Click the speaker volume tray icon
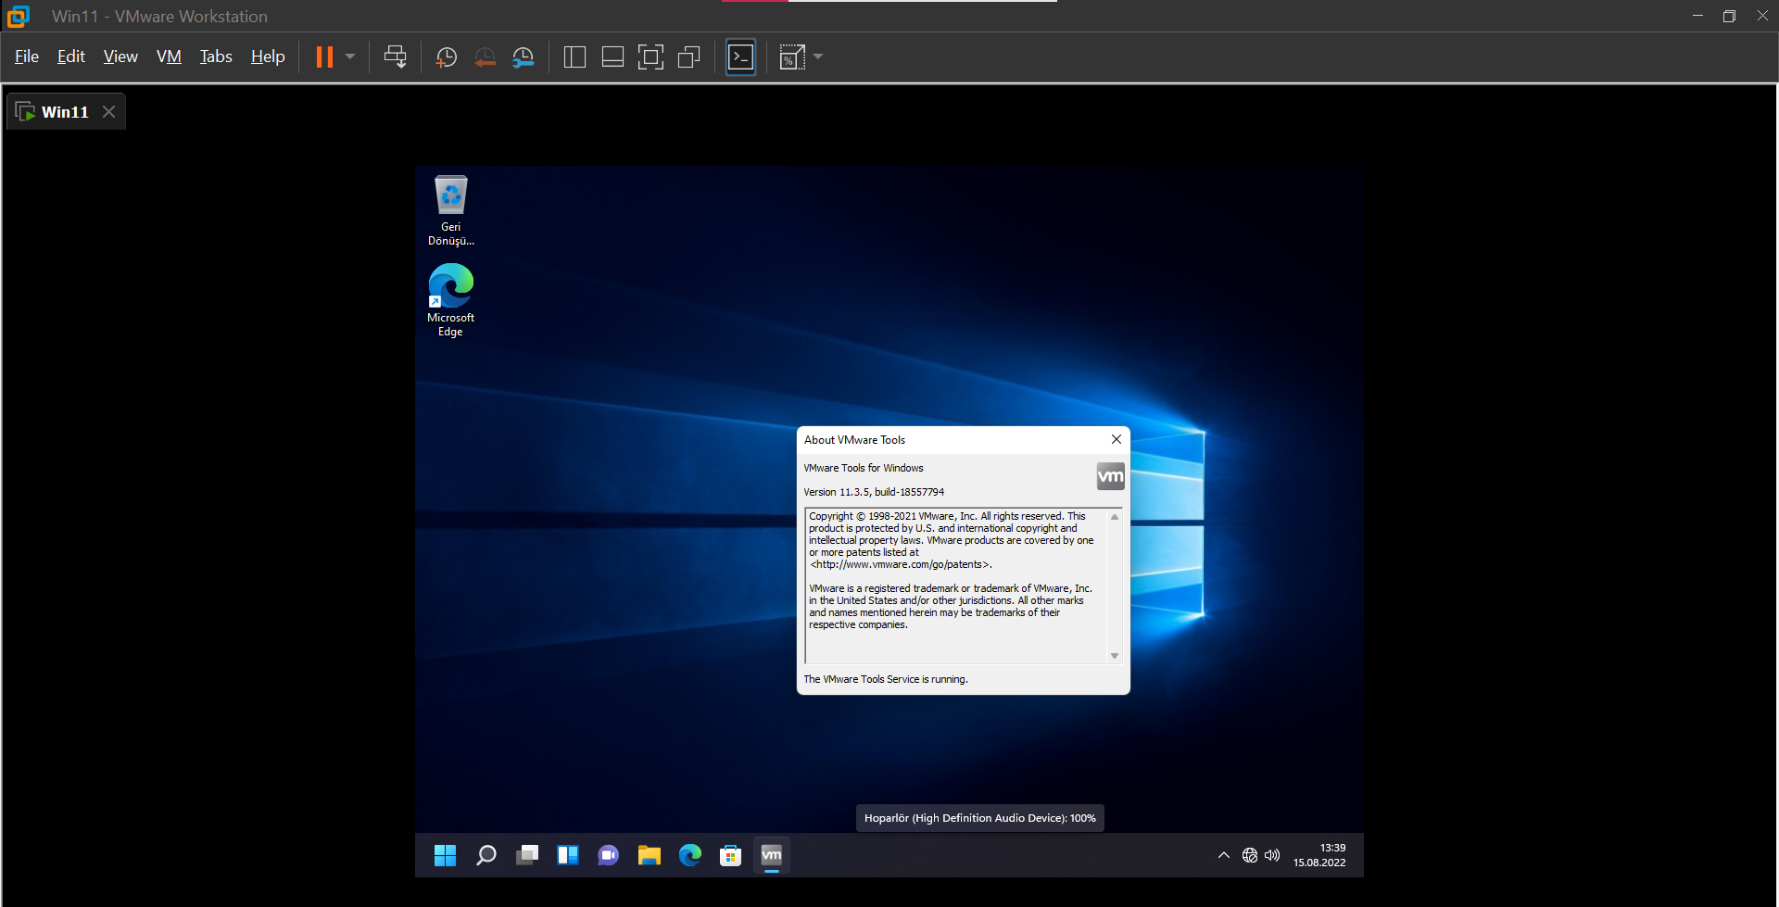 click(1272, 855)
